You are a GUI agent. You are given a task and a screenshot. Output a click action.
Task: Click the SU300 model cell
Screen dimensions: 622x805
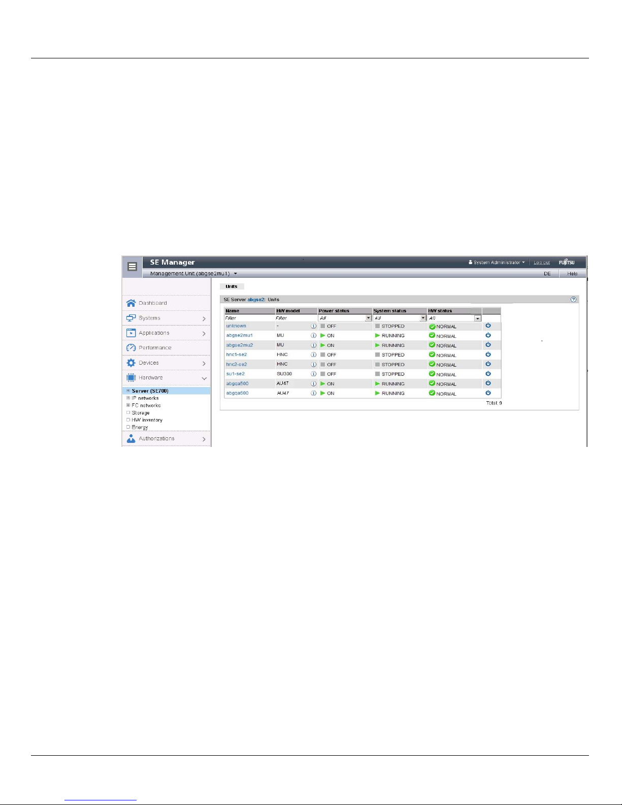[x=284, y=374]
